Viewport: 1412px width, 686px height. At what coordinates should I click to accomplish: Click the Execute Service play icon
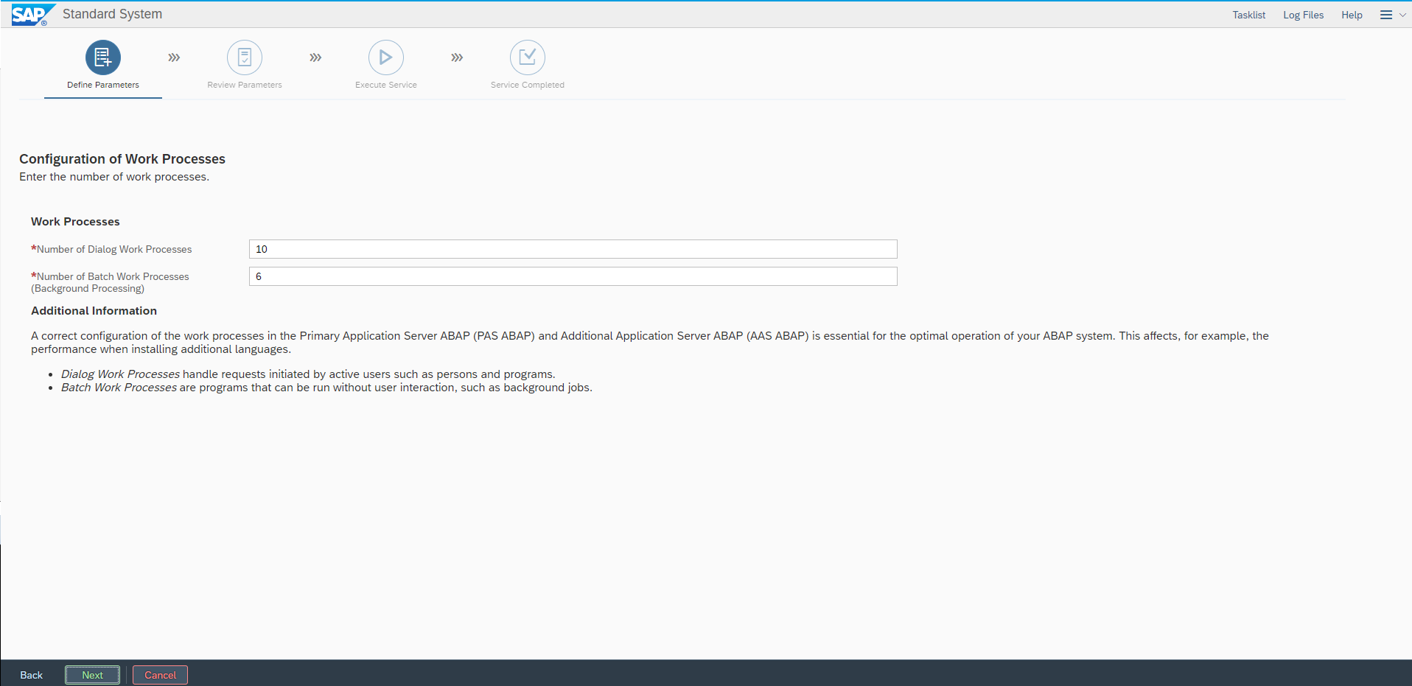[386, 57]
